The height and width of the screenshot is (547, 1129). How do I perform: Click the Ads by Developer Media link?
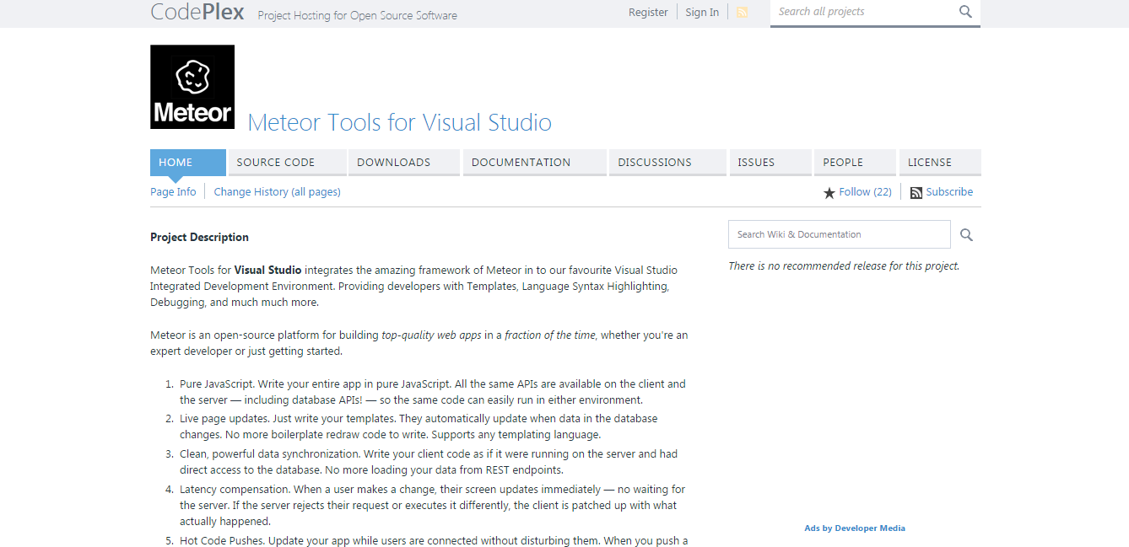[x=855, y=528]
